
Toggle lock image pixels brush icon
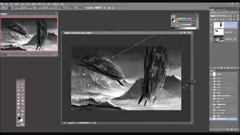218,19
